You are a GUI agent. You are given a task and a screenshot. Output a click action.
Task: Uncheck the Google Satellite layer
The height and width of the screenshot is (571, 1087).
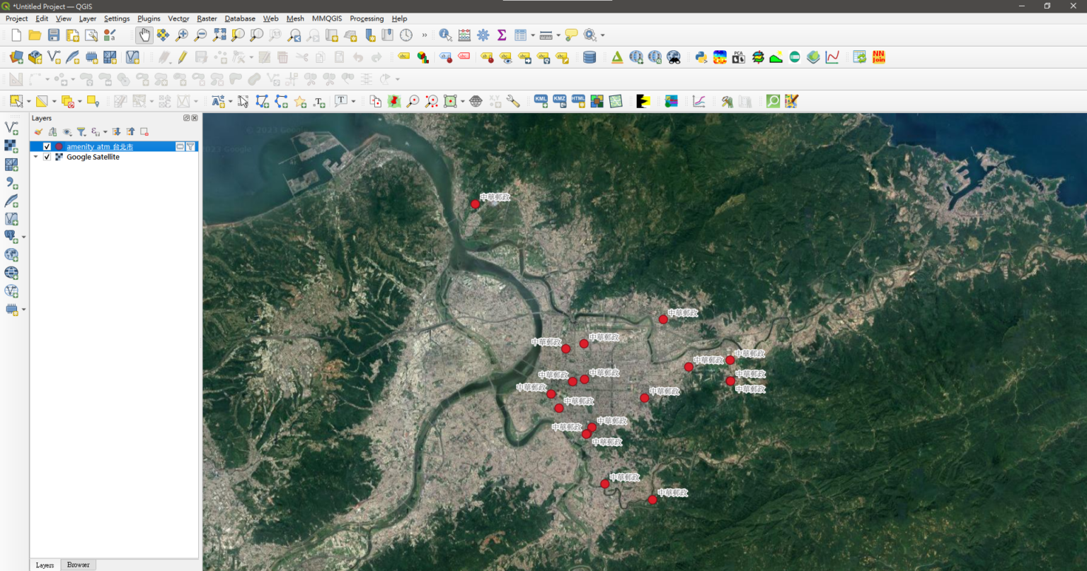[47, 157]
